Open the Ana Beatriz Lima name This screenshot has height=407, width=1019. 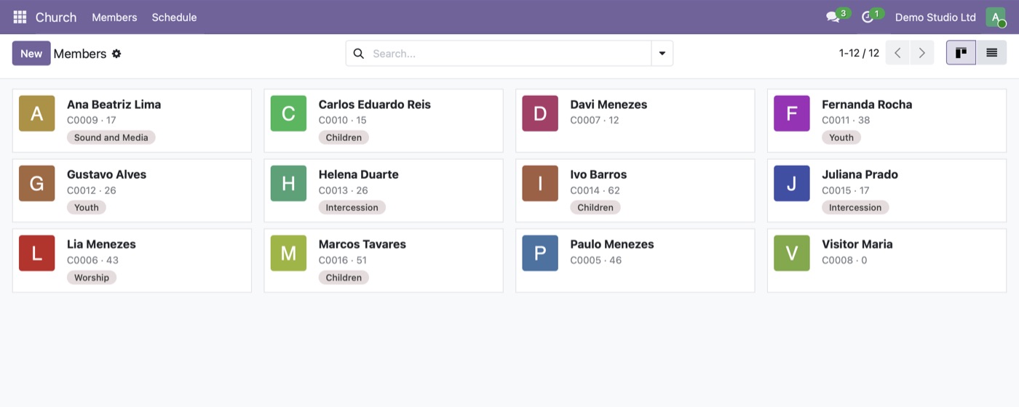114,105
